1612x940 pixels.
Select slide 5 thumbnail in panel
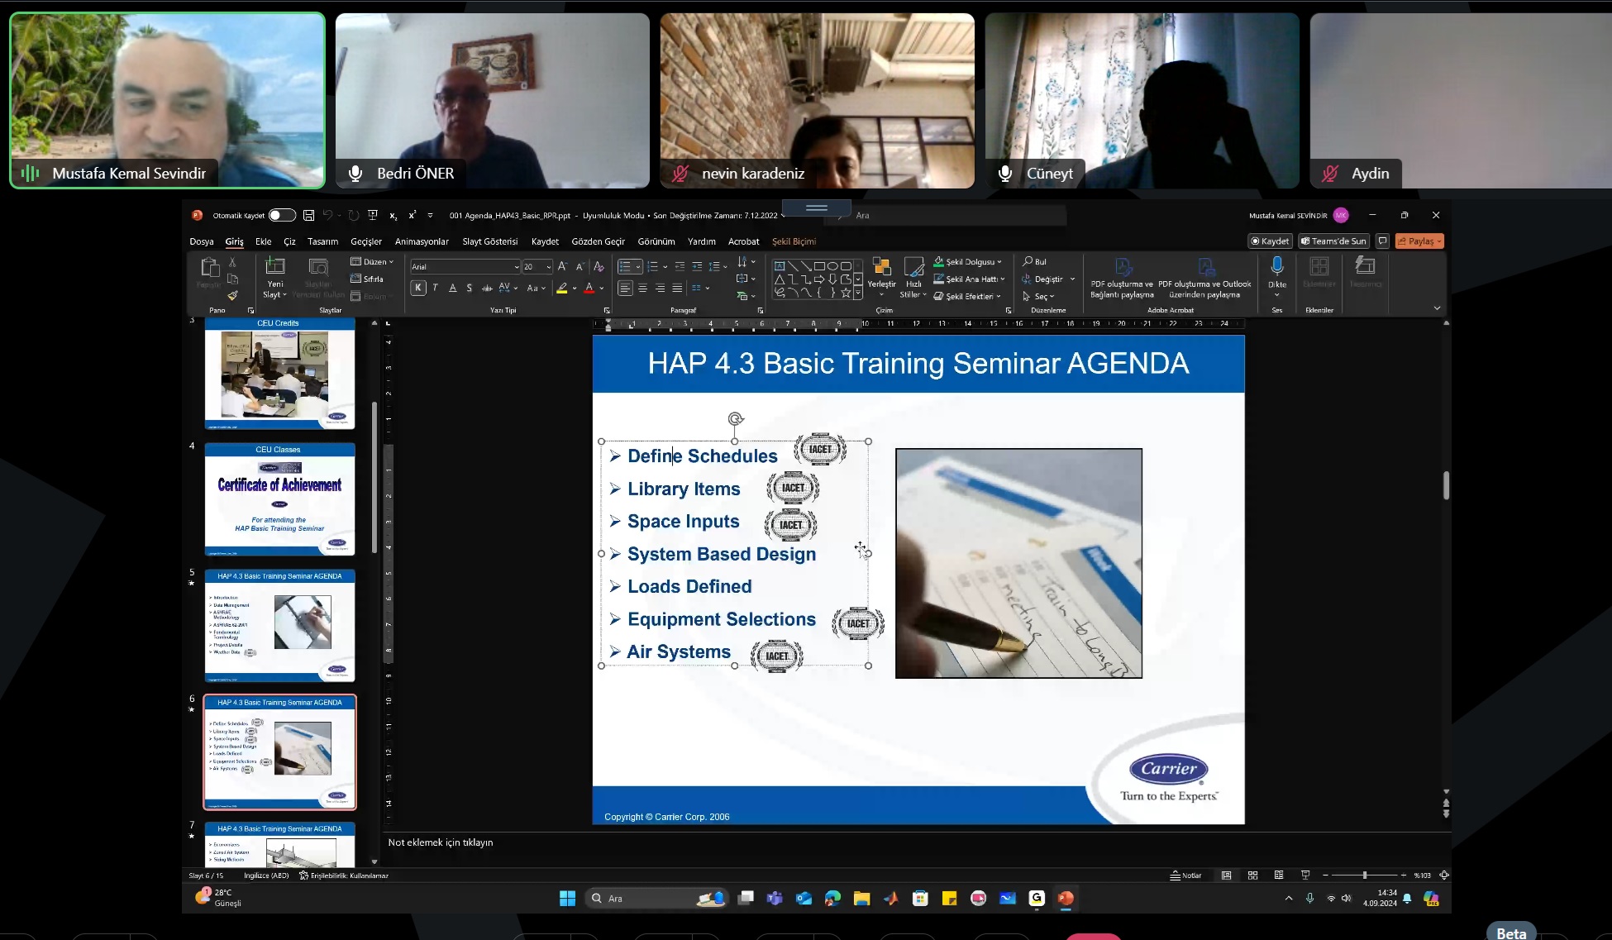coord(279,624)
